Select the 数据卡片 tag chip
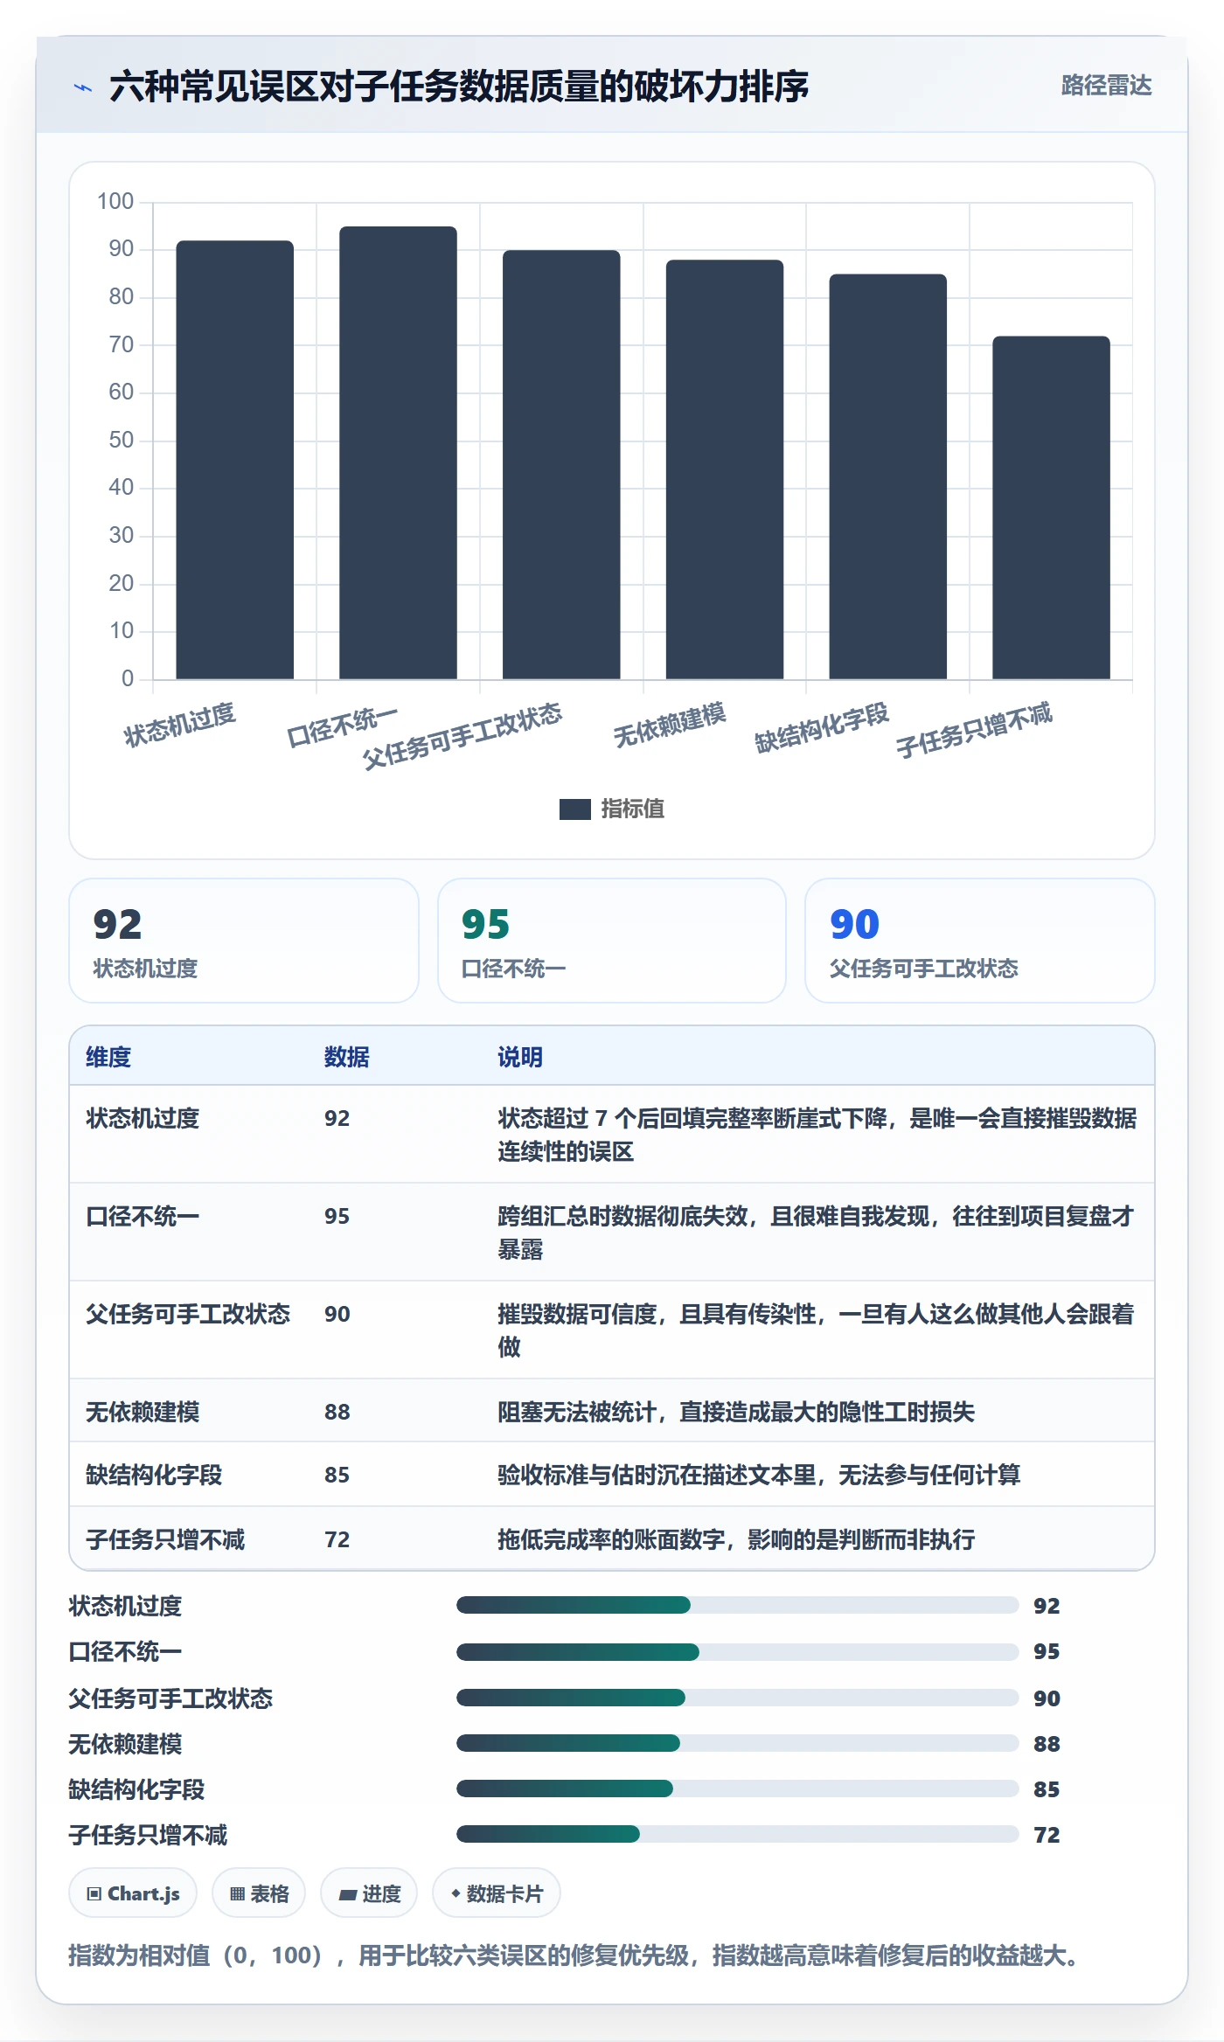 (x=497, y=1893)
